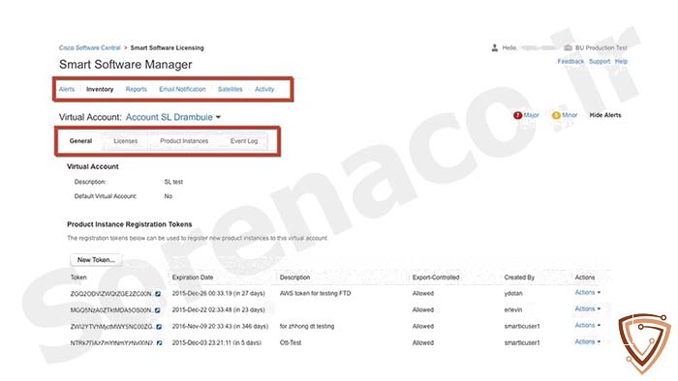
Task: Open the MGQ5NzA0ZTkt token link icon
Action: (x=157, y=310)
